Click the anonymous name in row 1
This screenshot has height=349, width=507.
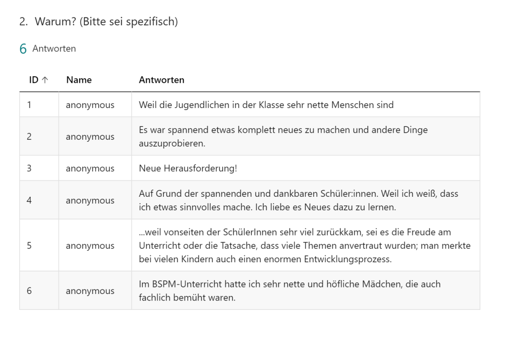pyautogui.click(x=90, y=105)
